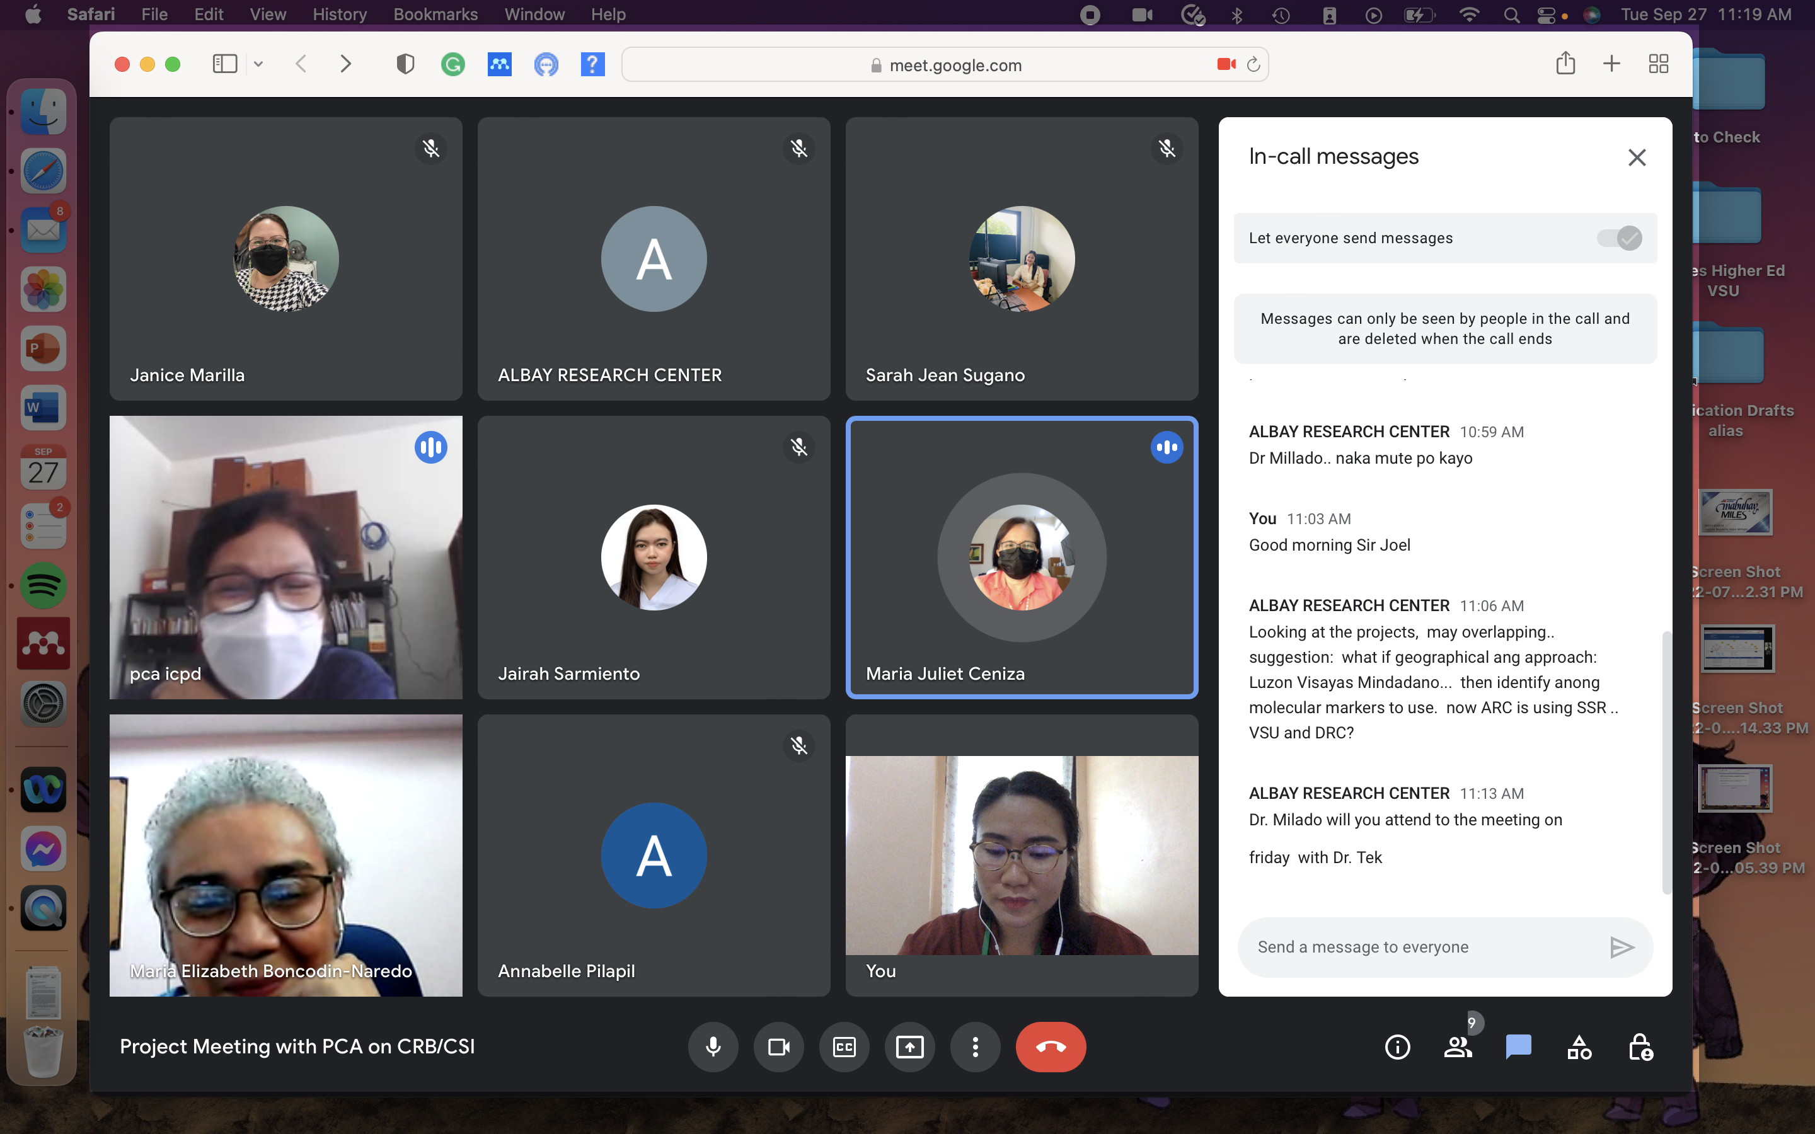This screenshot has height=1134, width=1815.
Task: Toggle the chat panel message icon
Action: tap(1518, 1046)
